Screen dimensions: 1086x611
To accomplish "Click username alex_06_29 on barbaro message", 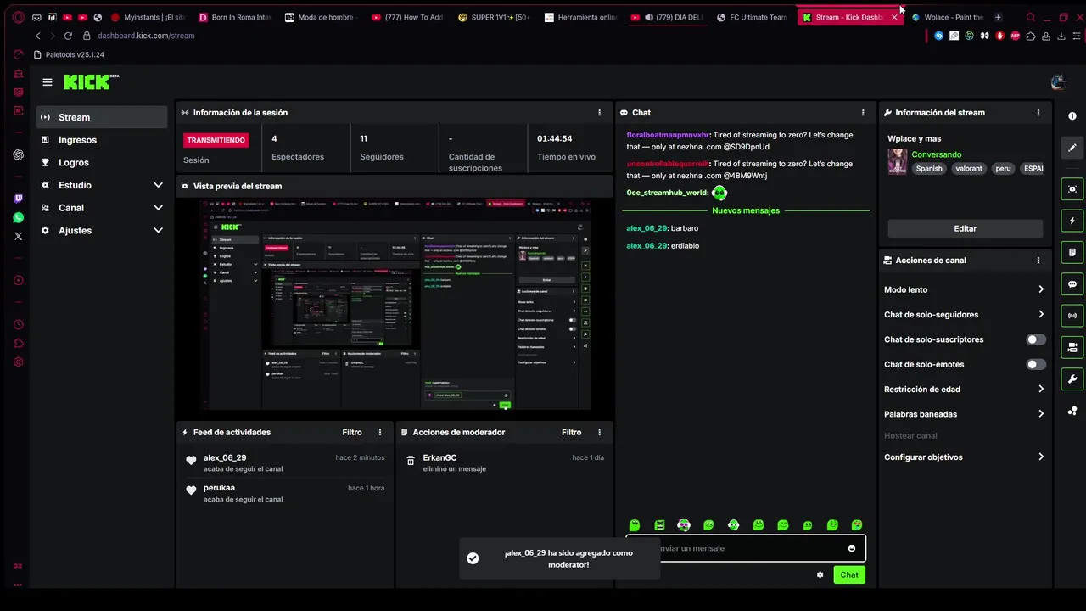I will point(647,228).
